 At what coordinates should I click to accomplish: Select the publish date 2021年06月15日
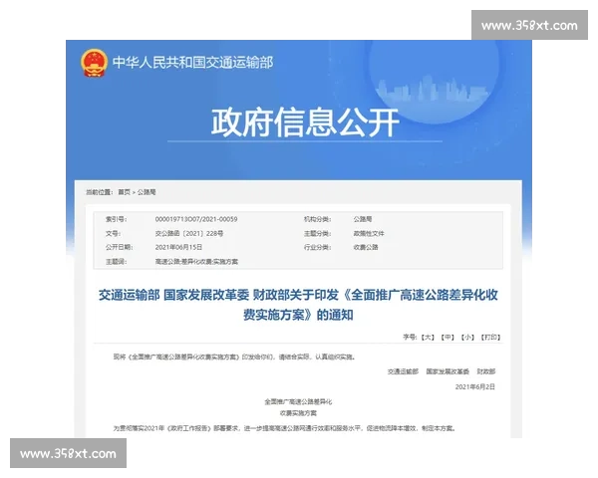point(178,247)
